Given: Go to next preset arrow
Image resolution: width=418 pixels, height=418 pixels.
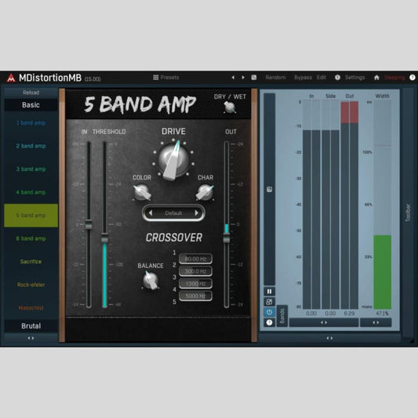Looking at the screenshot, I should tap(243, 78).
